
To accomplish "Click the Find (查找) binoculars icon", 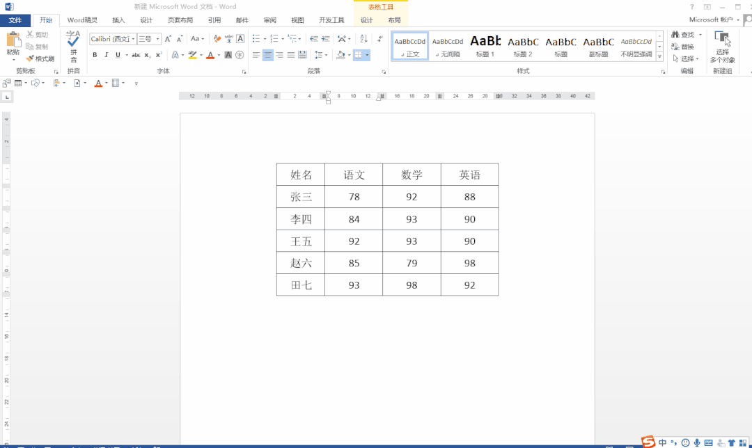I will tap(675, 35).
